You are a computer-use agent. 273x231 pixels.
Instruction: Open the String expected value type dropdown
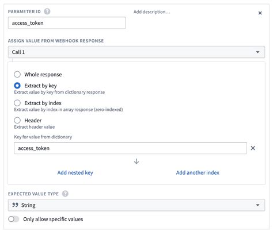point(136,205)
